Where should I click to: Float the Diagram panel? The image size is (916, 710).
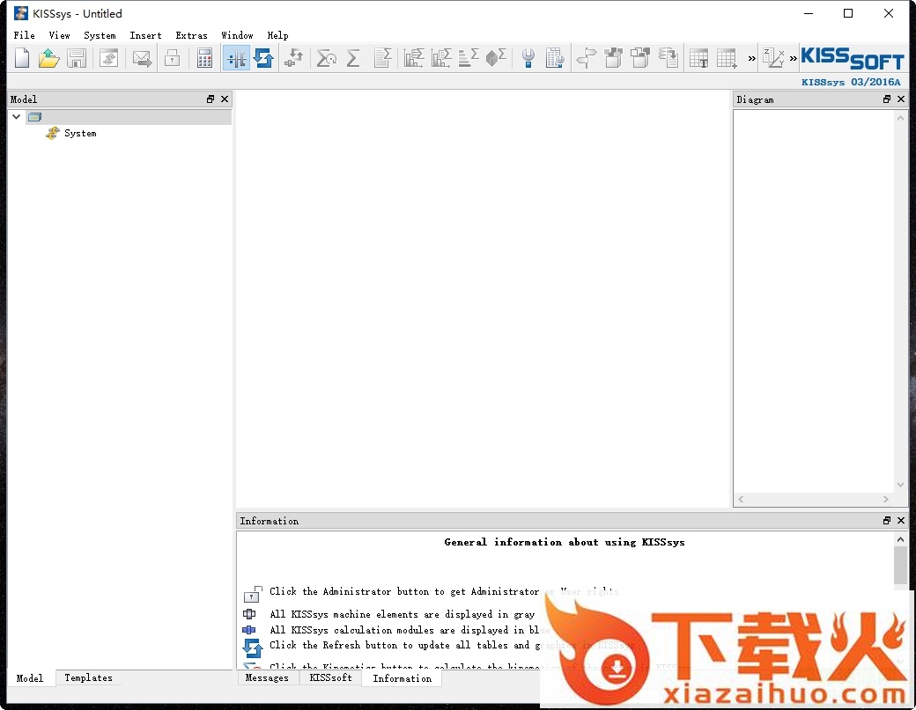coord(887,99)
